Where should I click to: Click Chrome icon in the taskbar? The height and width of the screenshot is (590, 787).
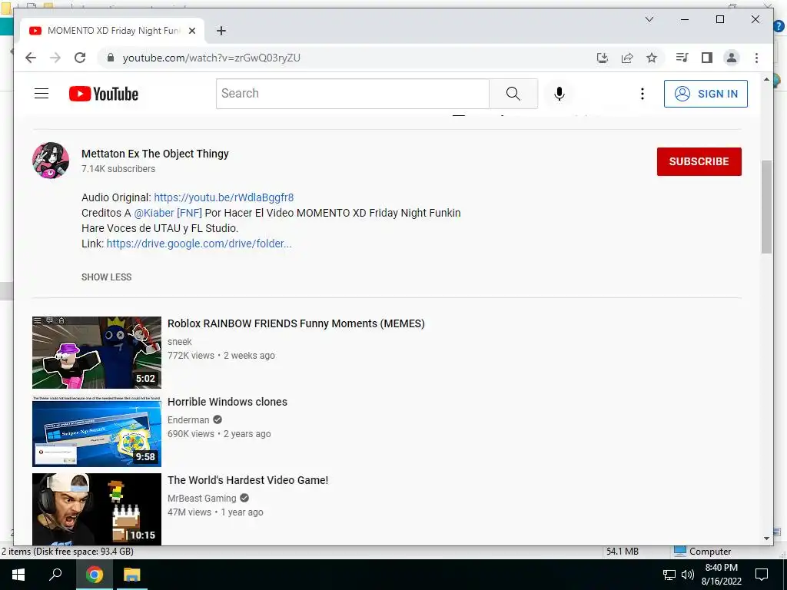94,575
